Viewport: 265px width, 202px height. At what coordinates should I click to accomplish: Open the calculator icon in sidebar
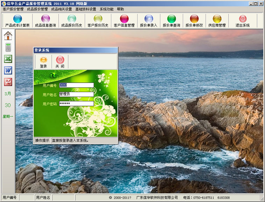pyautogui.click(x=8, y=47)
